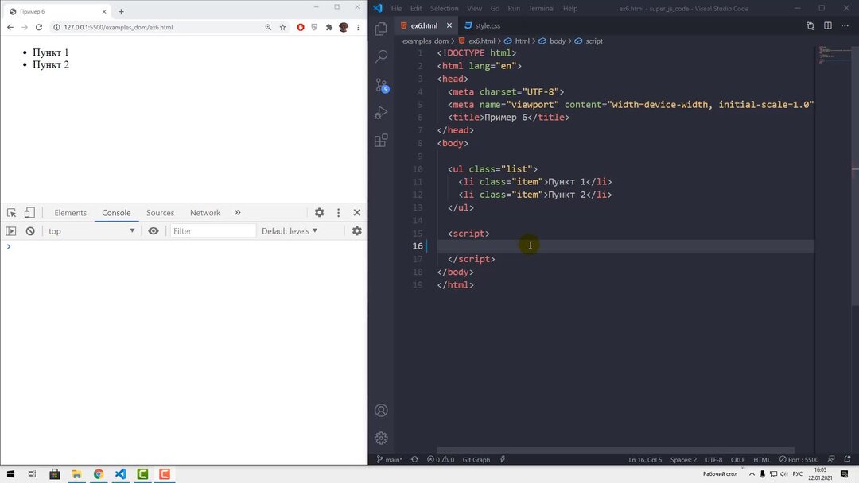Open the Terminal menu in VS Code
This screenshot has height=483, width=859.
click(542, 8)
